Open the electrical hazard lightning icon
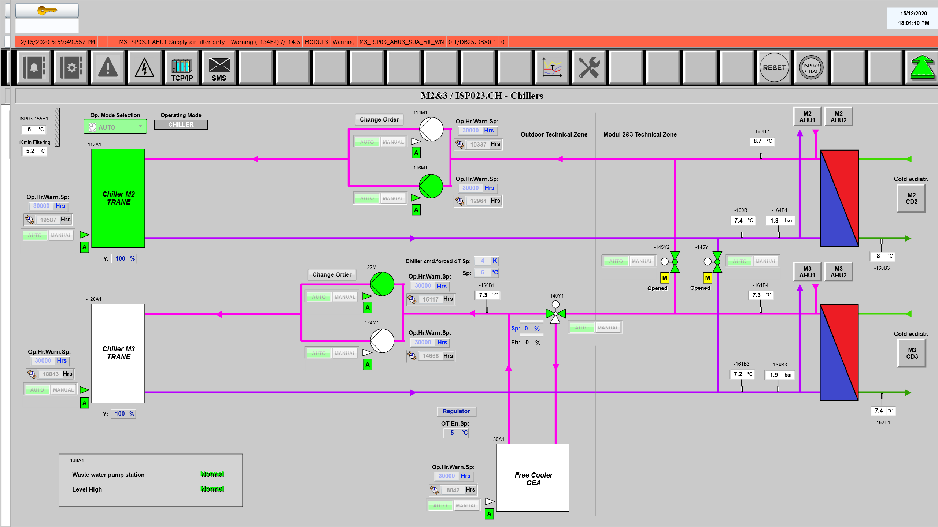The height and width of the screenshot is (527, 938). (x=145, y=68)
